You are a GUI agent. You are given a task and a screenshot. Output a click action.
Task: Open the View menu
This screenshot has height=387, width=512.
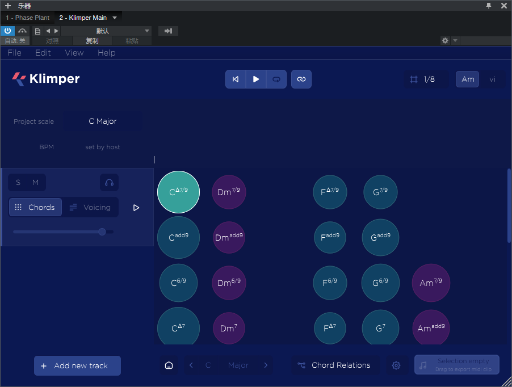pyautogui.click(x=74, y=53)
